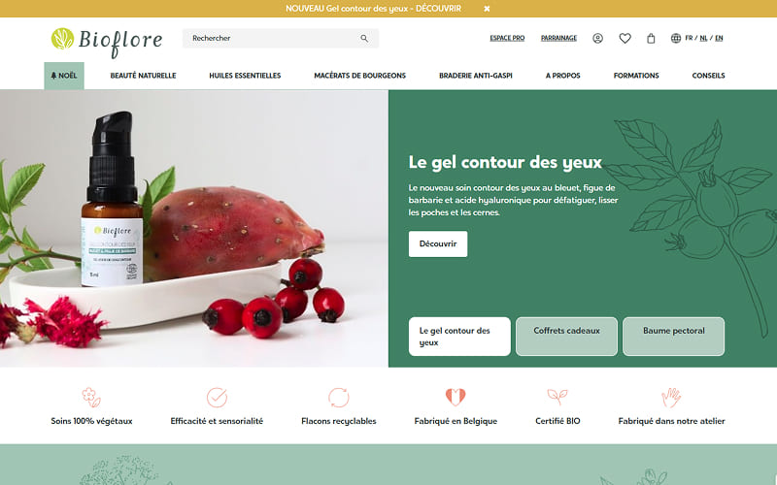This screenshot has width=777, height=485.
Task: Switch the site language to EN
Action: 719,38
